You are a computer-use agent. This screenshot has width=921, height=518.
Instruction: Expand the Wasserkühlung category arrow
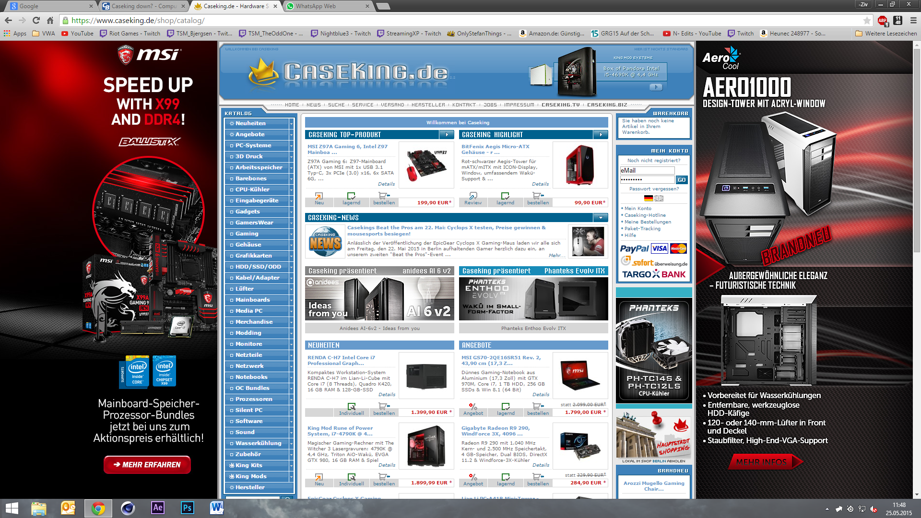(291, 444)
